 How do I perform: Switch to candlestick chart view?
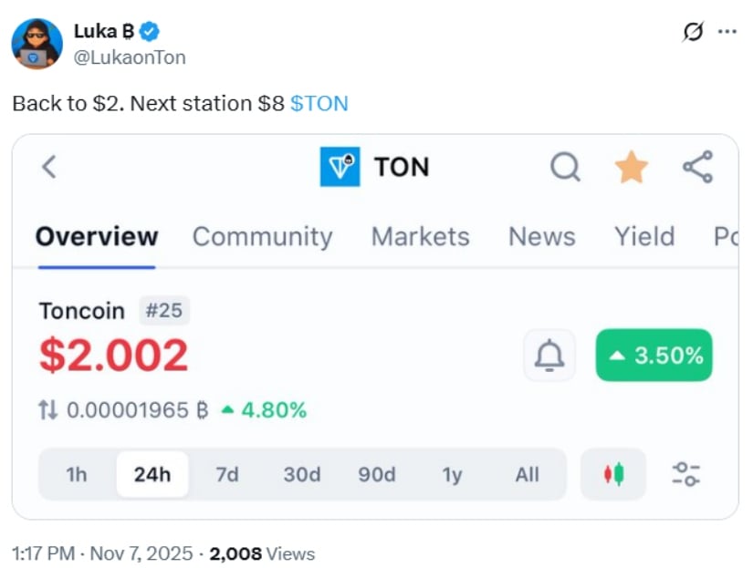(x=613, y=474)
